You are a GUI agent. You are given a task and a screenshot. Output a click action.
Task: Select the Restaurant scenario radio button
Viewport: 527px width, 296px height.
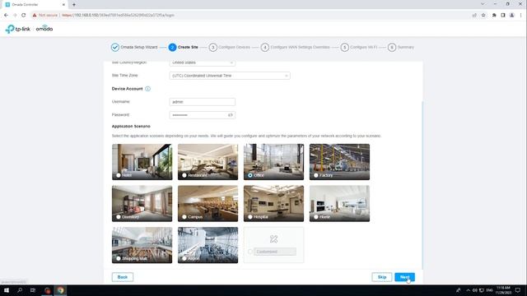tap(184, 175)
